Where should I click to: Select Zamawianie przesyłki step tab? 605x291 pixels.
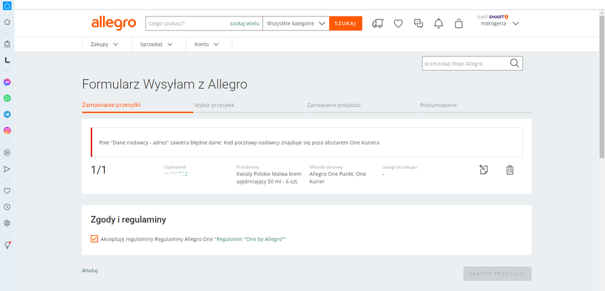coord(138,105)
